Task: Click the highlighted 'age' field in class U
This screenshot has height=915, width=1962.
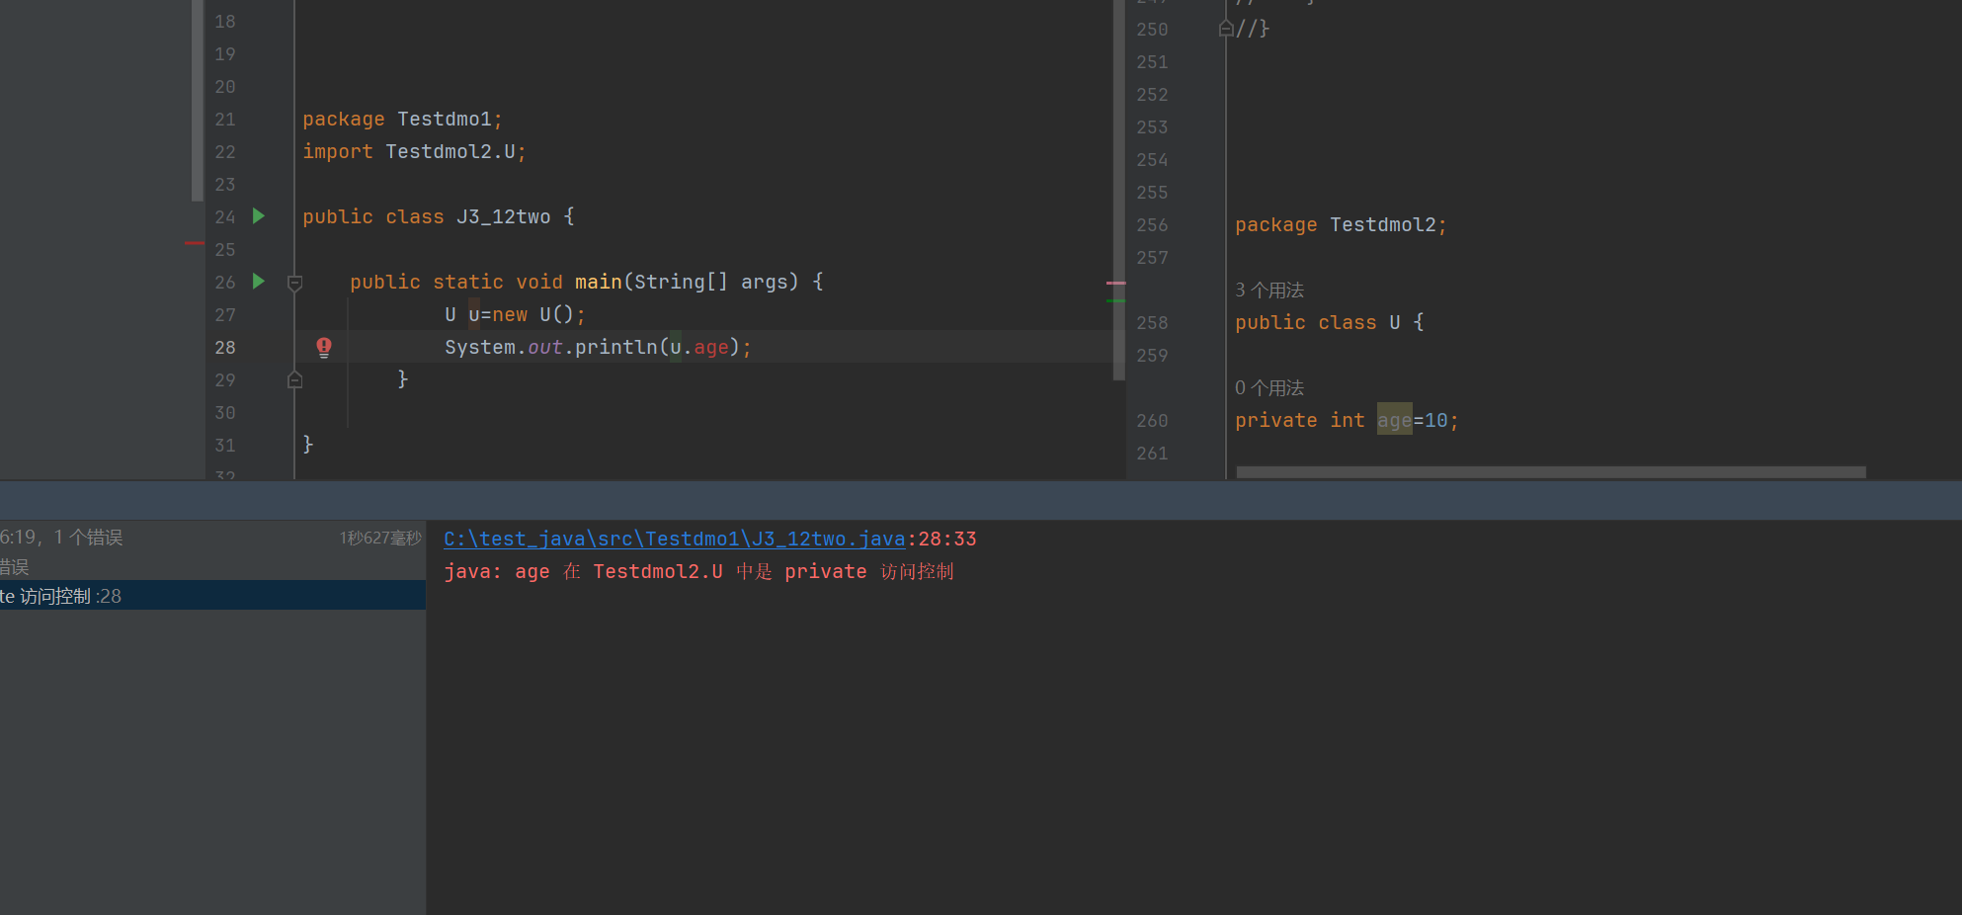Action: (1395, 420)
